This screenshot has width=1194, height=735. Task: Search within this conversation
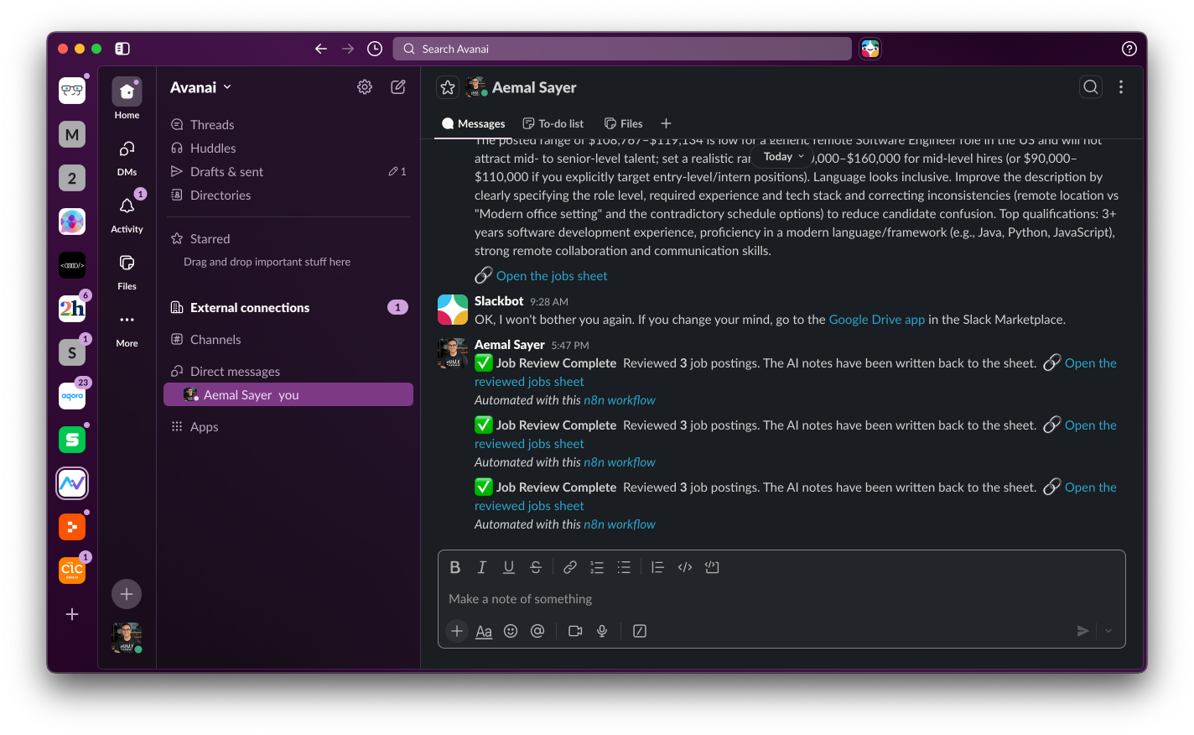click(x=1091, y=86)
